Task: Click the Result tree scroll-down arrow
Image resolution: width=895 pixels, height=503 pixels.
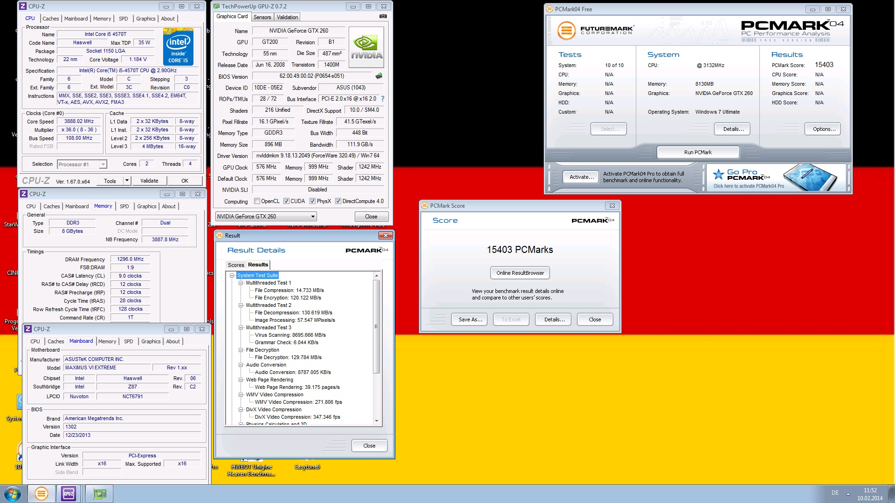Action: (x=377, y=421)
